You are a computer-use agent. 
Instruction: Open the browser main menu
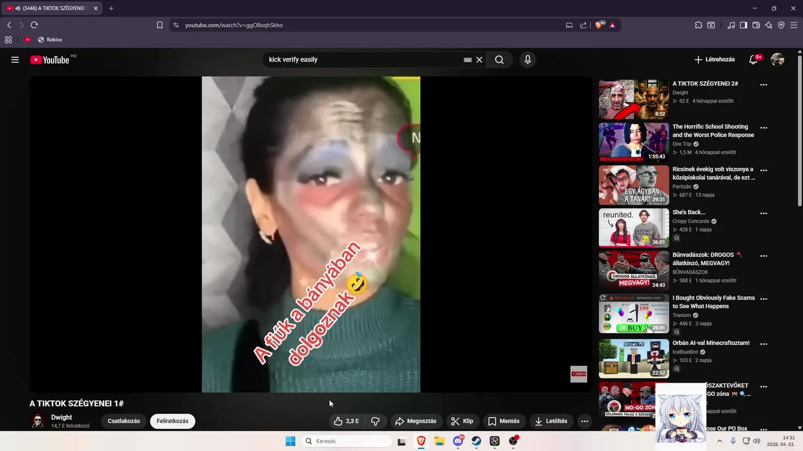794,25
